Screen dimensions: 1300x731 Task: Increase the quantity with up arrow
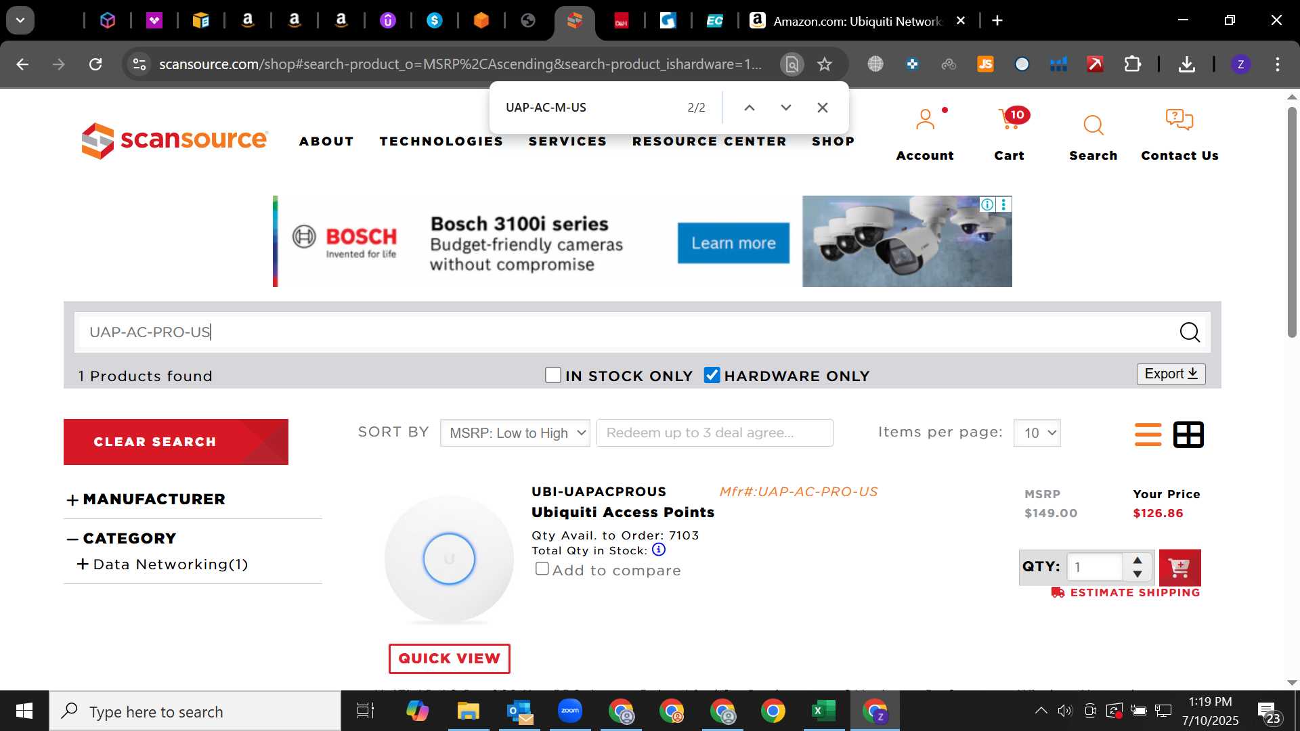[1137, 560]
